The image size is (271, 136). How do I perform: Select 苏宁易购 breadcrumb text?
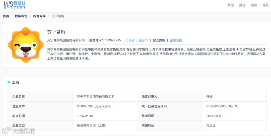pyautogui.click(x=58, y=16)
